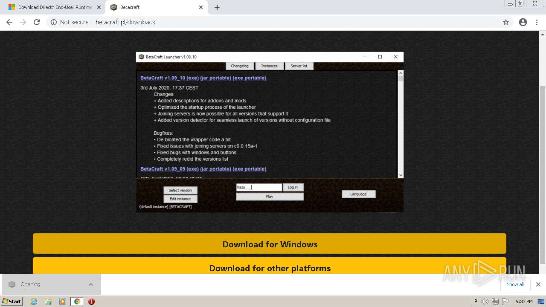The width and height of the screenshot is (546, 307).
Task: Click the launcher image close X button
Action: (395, 57)
